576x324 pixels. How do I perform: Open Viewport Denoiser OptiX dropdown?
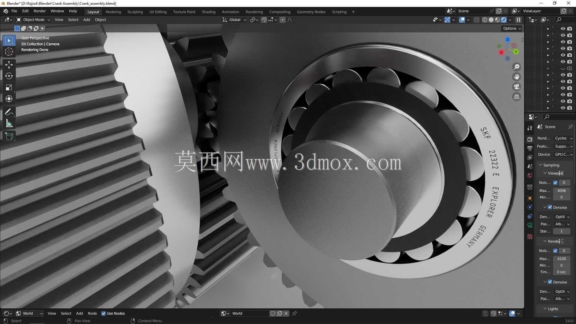[x=562, y=217]
